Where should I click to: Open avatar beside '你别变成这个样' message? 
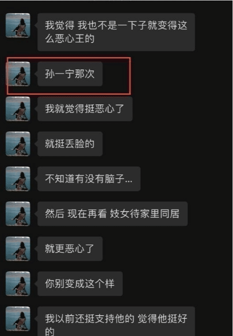[18, 283]
